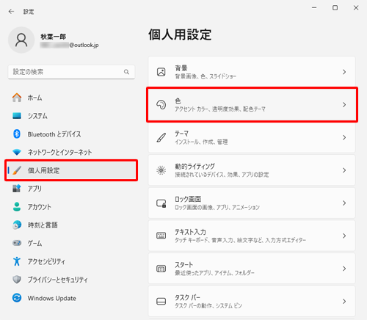
Task: Go to システム settings
Action: (x=71, y=116)
